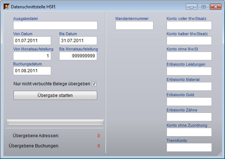Click the Konto ohne Zuordnung field
Screen dimensions: 225x159
click(189, 132)
